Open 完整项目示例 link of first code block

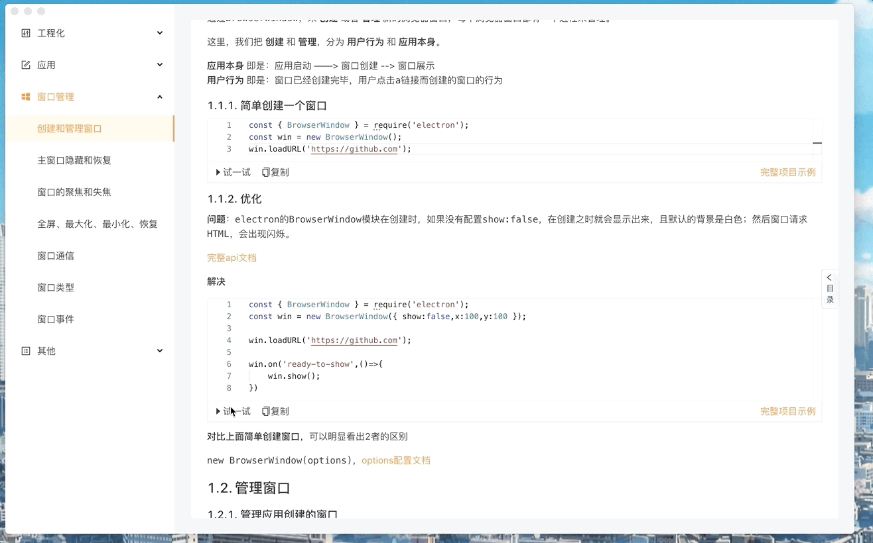[788, 172]
